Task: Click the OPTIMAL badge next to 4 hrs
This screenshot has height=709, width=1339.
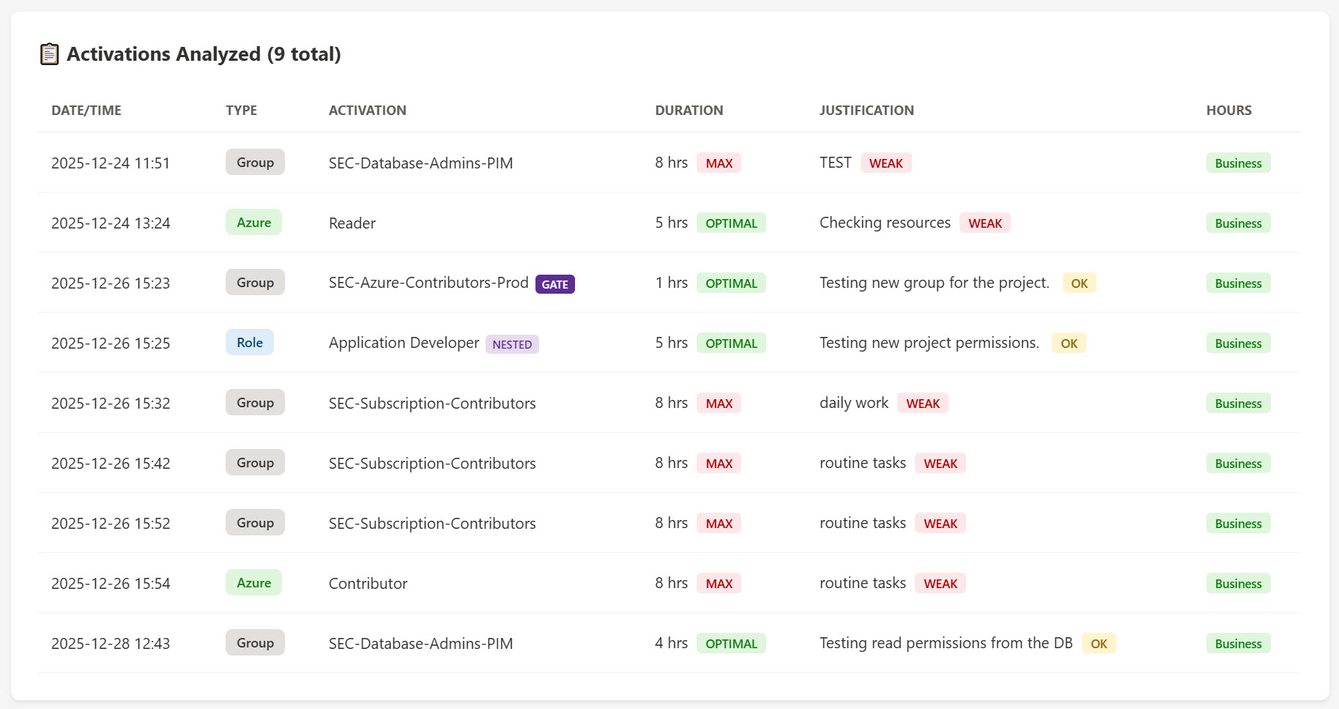Action: (x=730, y=644)
